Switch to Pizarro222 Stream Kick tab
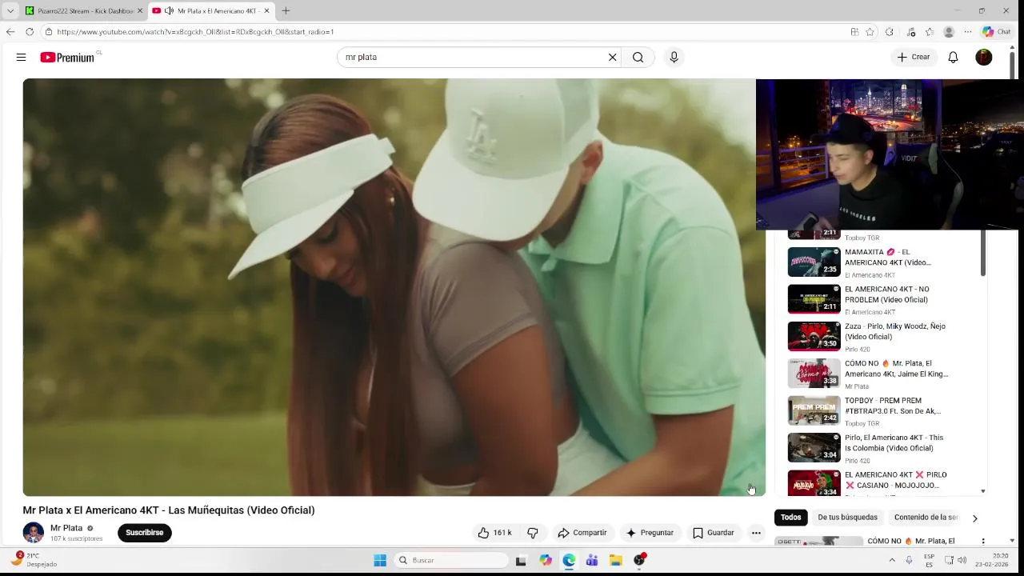This screenshot has width=1024, height=576. pyautogui.click(x=83, y=10)
